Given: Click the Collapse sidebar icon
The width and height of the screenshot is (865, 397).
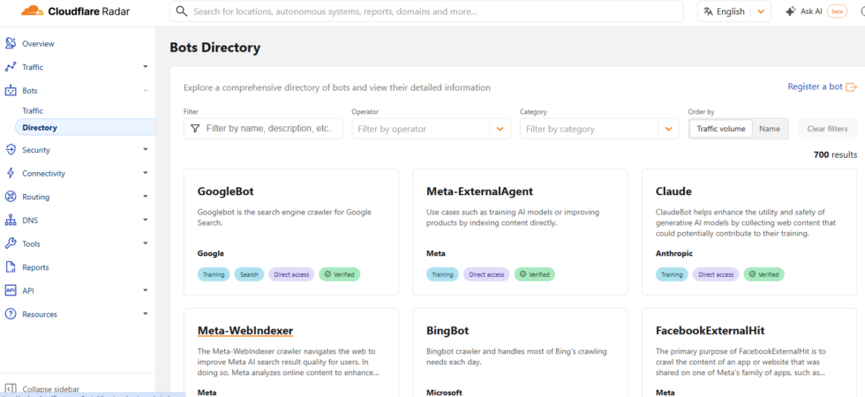Looking at the screenshot, I should [11, 389].
